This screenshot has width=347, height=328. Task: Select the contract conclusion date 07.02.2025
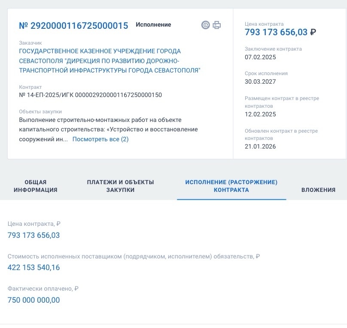260,57
